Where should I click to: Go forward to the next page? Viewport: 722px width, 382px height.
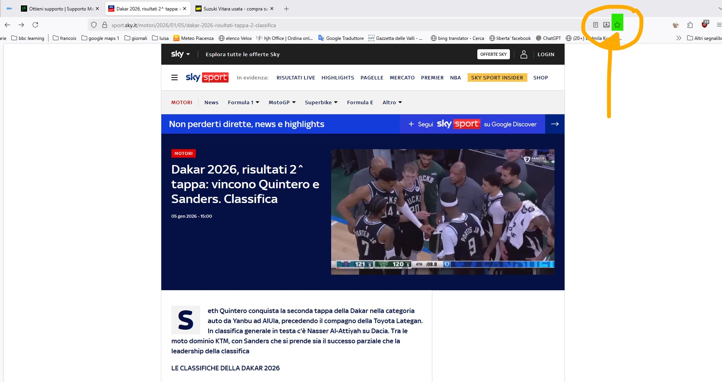[x=21, y=25]
